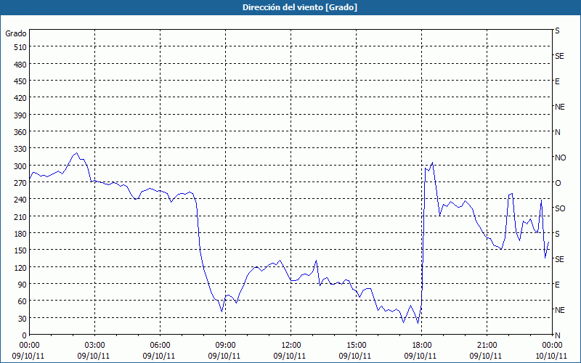This screenshot has height=363, width=581.
Task: Select the 300 degree axis value
Action: tap(20, 166)
